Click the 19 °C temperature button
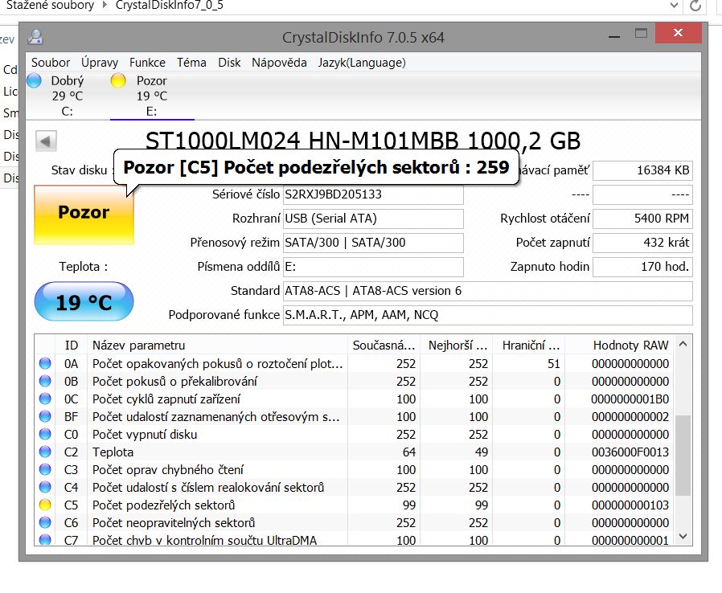The image size is (722, 593). pyautogui.click(x=84, y=302)
